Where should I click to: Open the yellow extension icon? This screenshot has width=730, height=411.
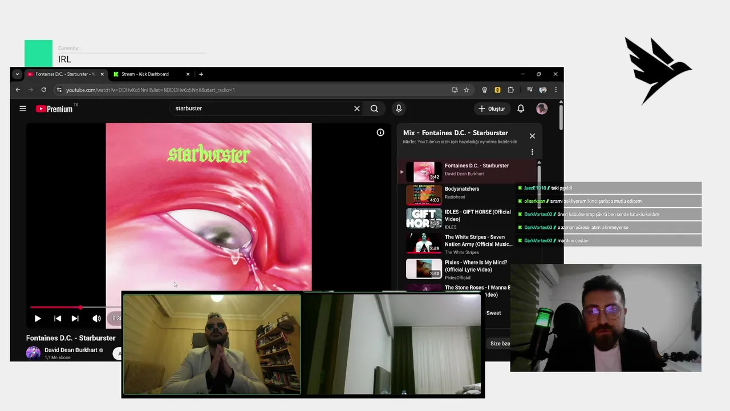(x=497, y=90)
